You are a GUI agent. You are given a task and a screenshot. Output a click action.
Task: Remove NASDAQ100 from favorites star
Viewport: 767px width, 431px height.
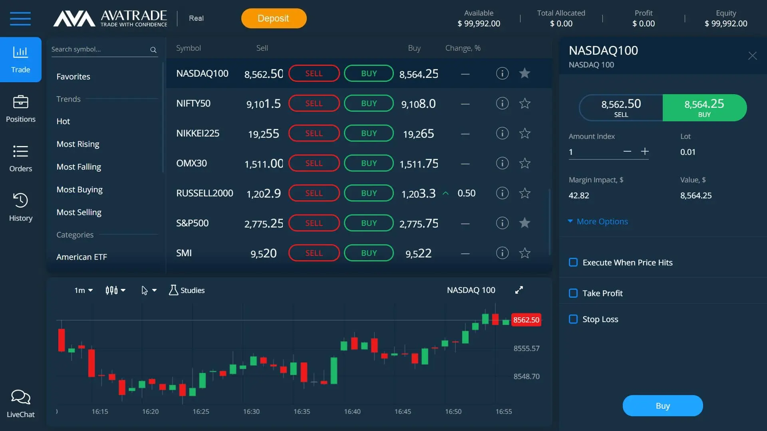point(525,73)
